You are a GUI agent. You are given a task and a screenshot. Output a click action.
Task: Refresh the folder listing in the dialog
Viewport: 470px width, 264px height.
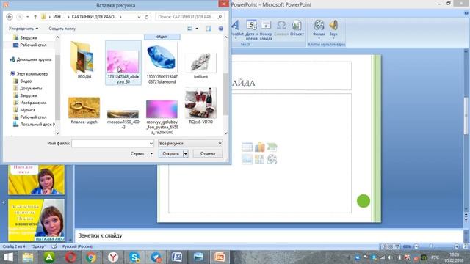pos(146,17)
